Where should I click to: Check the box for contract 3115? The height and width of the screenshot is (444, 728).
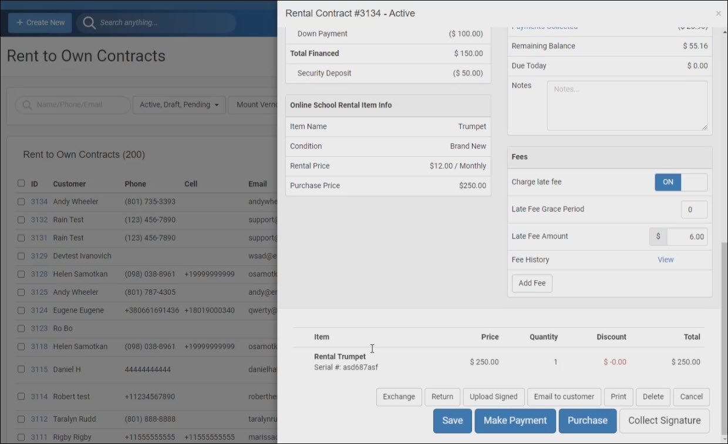[x=21, y=369]
